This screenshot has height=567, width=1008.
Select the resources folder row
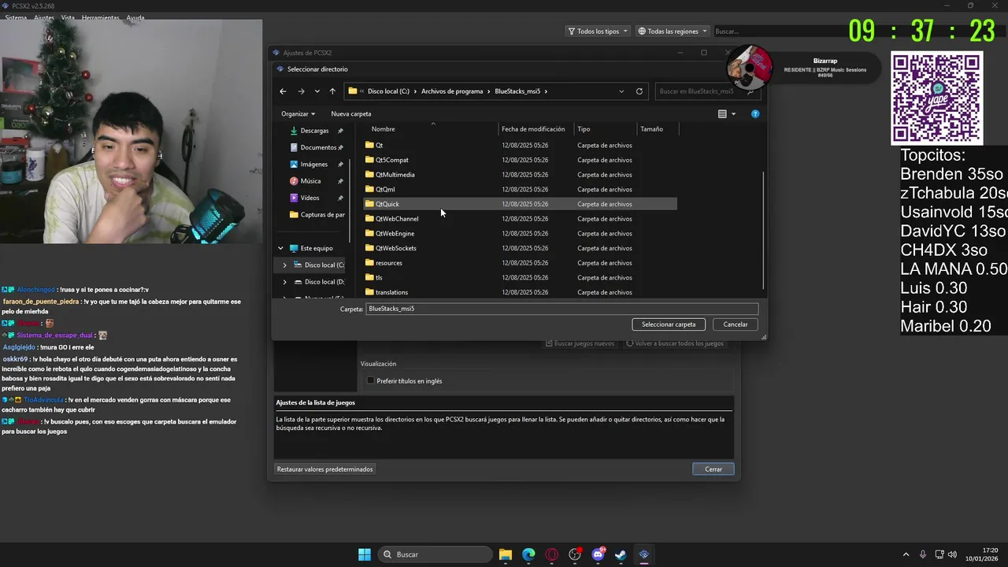(520, 263)
